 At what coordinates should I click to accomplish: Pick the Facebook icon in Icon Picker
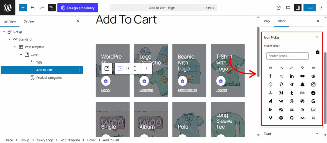pos(270,76)
